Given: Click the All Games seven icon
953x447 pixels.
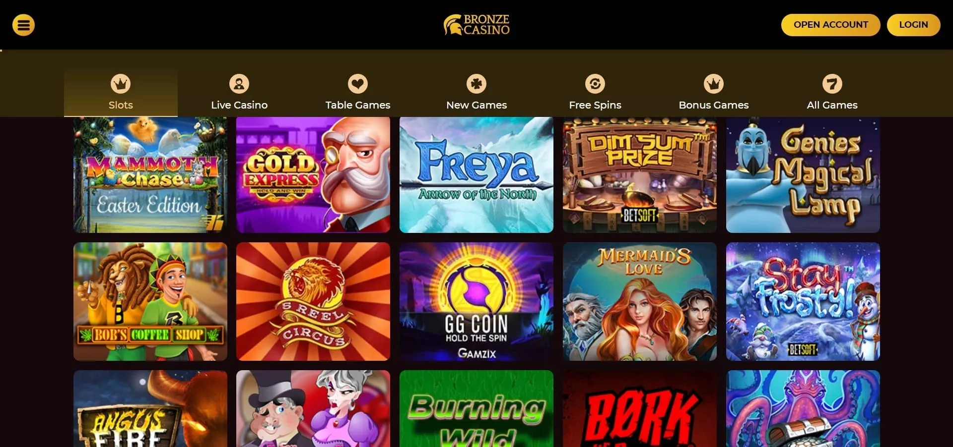Looking at the screenshot, I should coord(832,84).
